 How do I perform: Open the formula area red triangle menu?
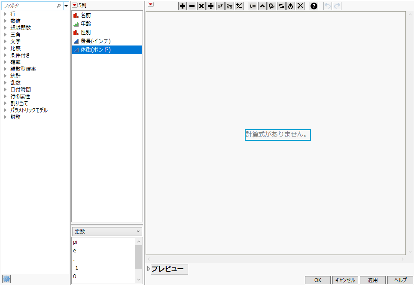[x=150, y=4]
